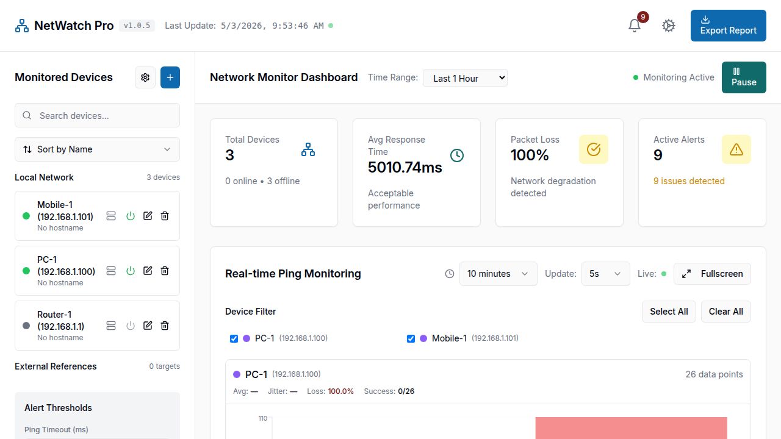The image size is (781, 439).
Task: Click the "Network degradation detected" text
Action: pos(553,187)
